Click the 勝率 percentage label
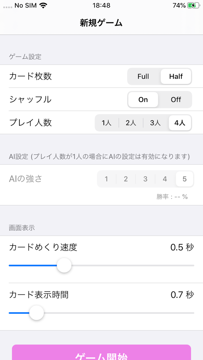This screenshot has height=360, width=203. coord(173,196)
